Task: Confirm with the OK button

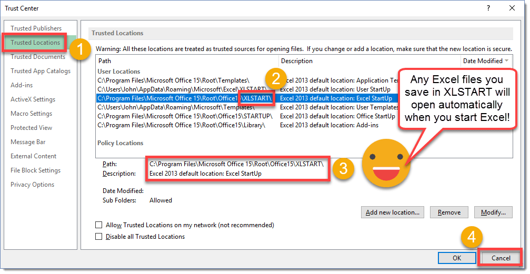Action: click(457, 258)
